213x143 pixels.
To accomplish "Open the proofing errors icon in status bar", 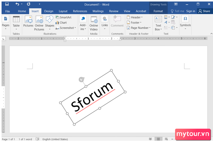I will pos(37,139).
